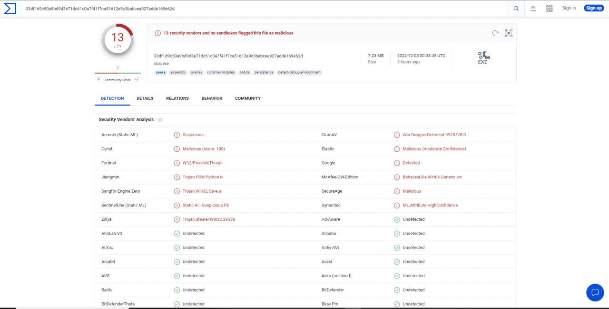609x309 pixels.
Task: Click the warning icon next to Google Detected
Action: [x=397, y=163]
